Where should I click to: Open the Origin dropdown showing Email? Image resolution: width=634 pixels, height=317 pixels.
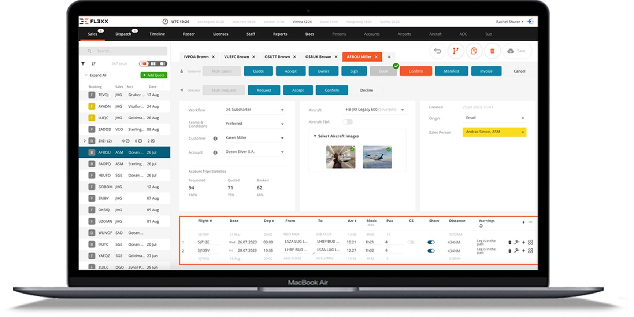(494, 118)
